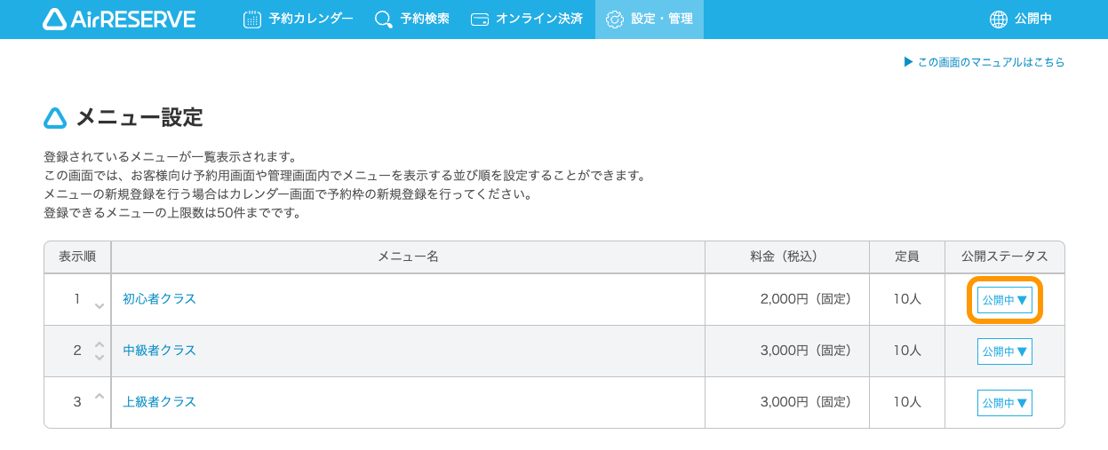Go to the 予約検索 menu
Viewport: 1108px width, 450px height.
pyautogui.click(x=412, y=20)
